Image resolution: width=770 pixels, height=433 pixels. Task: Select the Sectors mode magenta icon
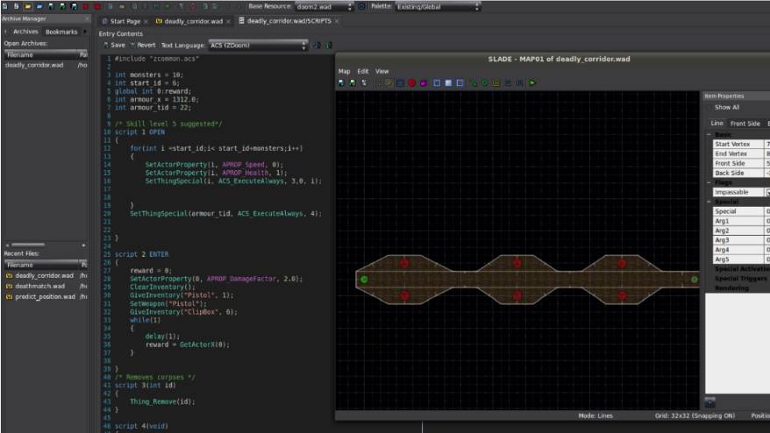coord(423,83)
